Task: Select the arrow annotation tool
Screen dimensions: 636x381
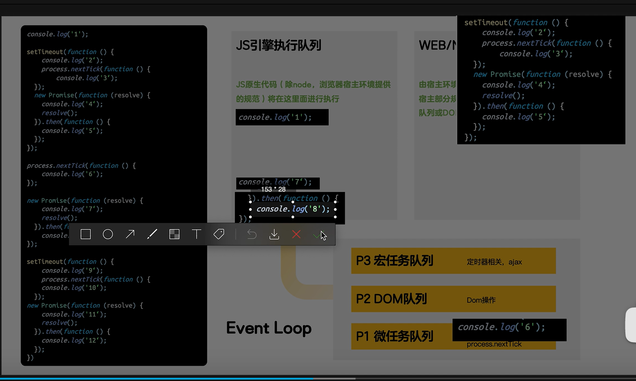Action: (x=130, y=234)
